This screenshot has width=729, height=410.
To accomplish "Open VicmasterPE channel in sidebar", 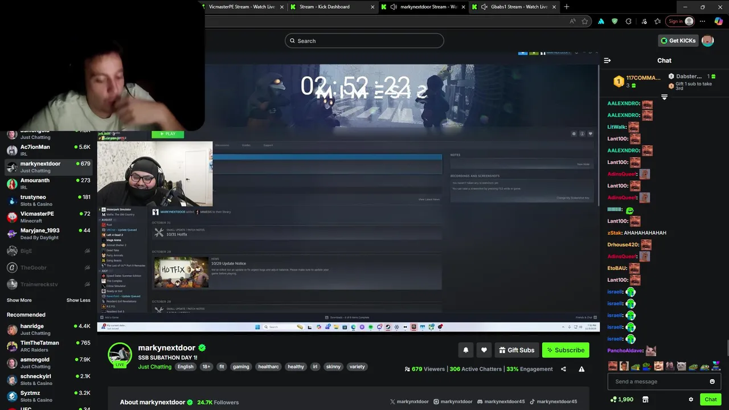I will pos(48,217).
